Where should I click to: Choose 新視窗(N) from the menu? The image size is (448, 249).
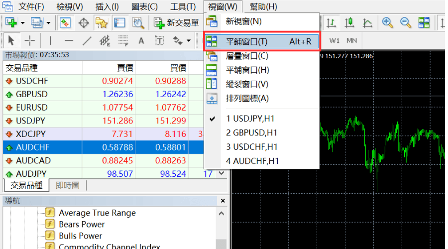(261, 21)
